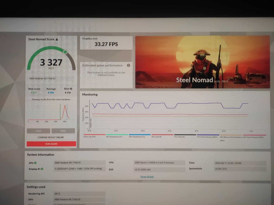Screen dimensions: 274x205
Task: Click the AMD Ryzen 5 5600X CPU field
Action: pyautogui.click(x=159, y=163)
